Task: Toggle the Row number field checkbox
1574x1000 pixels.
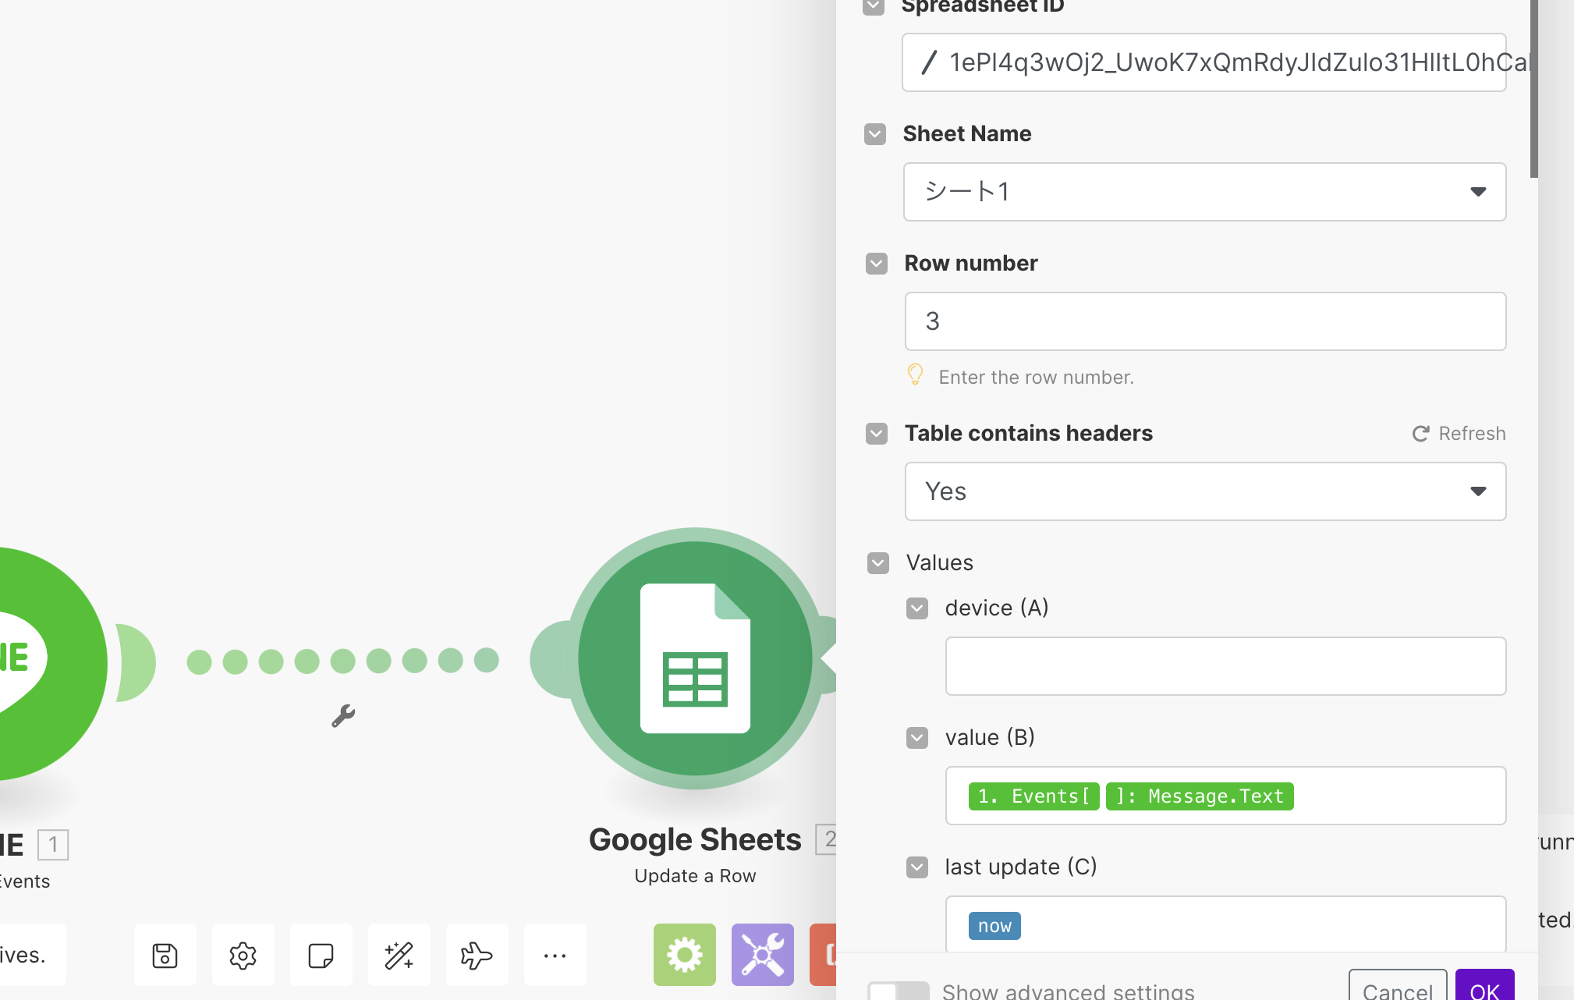Action: point(876,264)
